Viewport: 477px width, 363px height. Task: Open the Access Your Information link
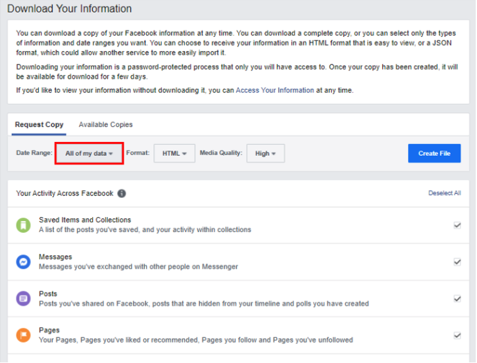[275, 90]
